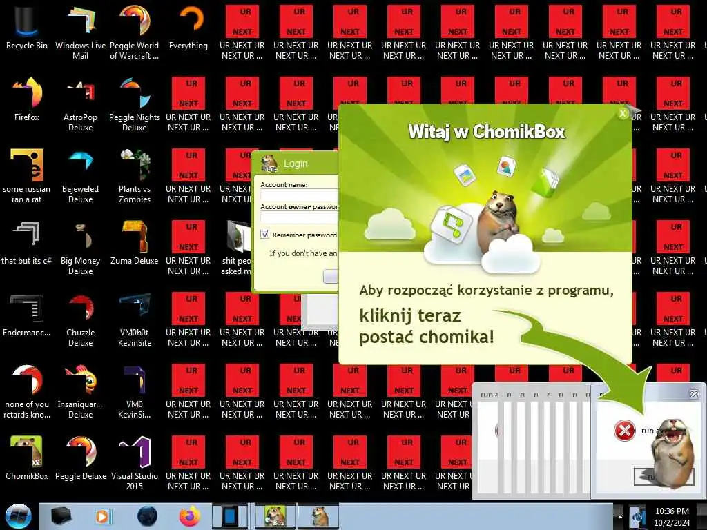The width and height of the screenshot is (707, 530).
Task: Toggle the Remember password checkbox
Action: click(x=264, y=235)
